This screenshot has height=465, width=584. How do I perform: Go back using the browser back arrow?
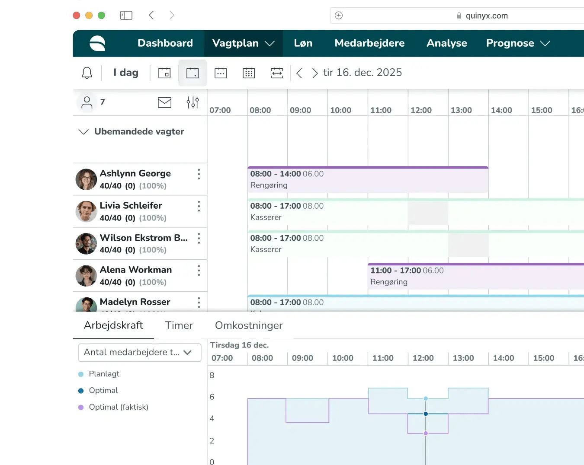pos(151,16)
